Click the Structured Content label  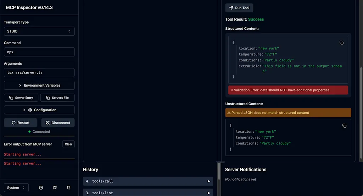tap(242, 29)
